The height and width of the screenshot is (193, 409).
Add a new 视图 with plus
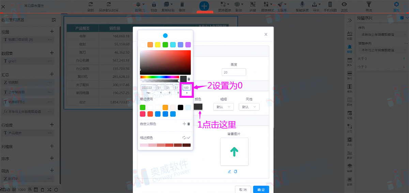coord(52,31)
